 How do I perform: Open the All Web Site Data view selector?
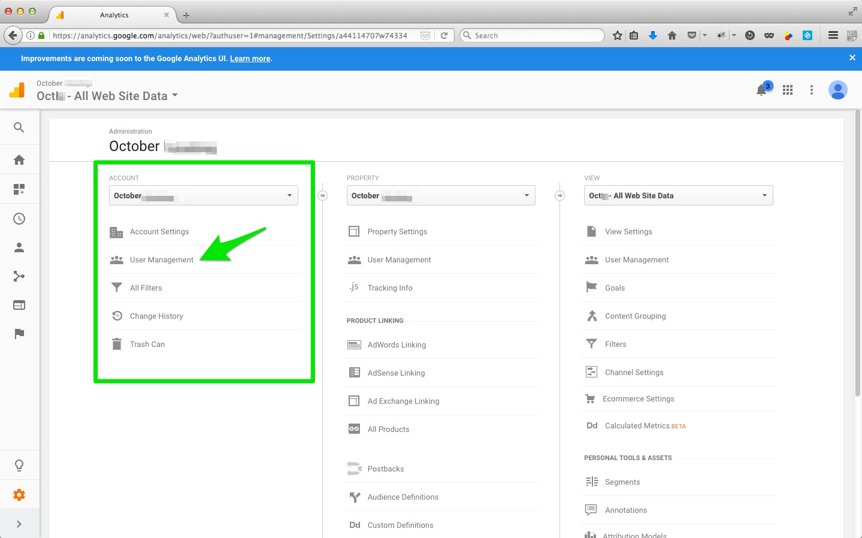pyautogui.click(x=108, y=96)
